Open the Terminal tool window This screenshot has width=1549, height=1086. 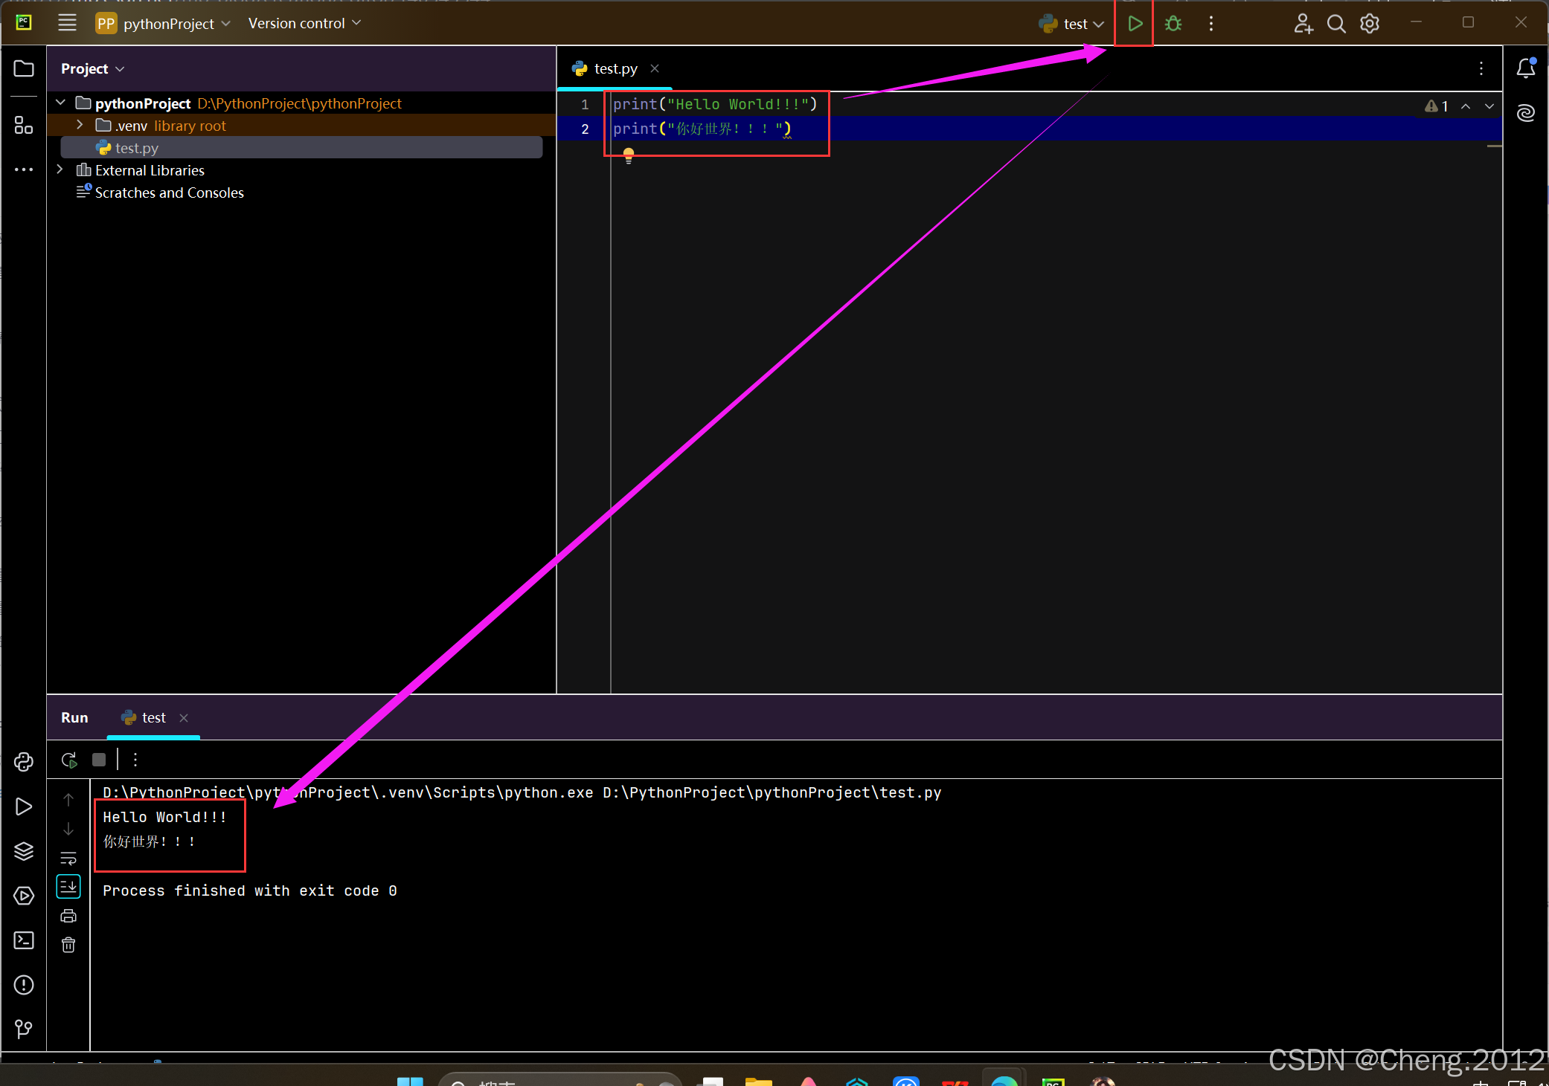click(x=24, y=940)
